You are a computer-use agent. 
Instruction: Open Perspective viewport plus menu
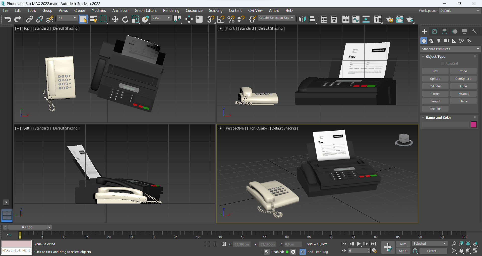220,128
